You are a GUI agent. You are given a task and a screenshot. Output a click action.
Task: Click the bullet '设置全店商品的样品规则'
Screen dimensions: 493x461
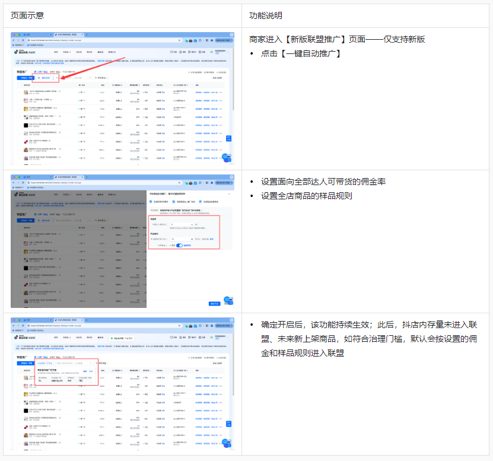click(x=307, y=196)
